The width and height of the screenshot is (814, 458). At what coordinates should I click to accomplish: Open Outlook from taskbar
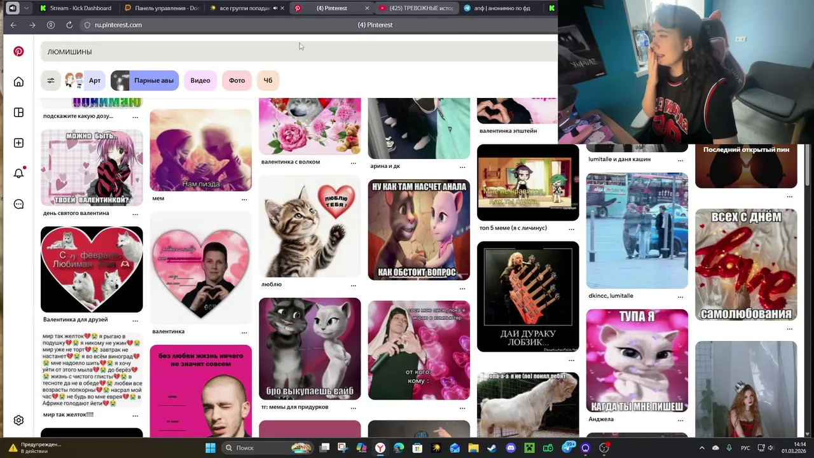coord(455,448)
